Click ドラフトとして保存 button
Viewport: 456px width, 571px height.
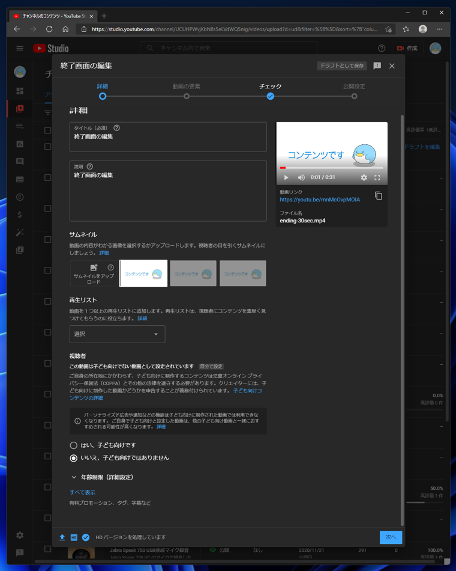pyautogui.click(x=342, y=66)
